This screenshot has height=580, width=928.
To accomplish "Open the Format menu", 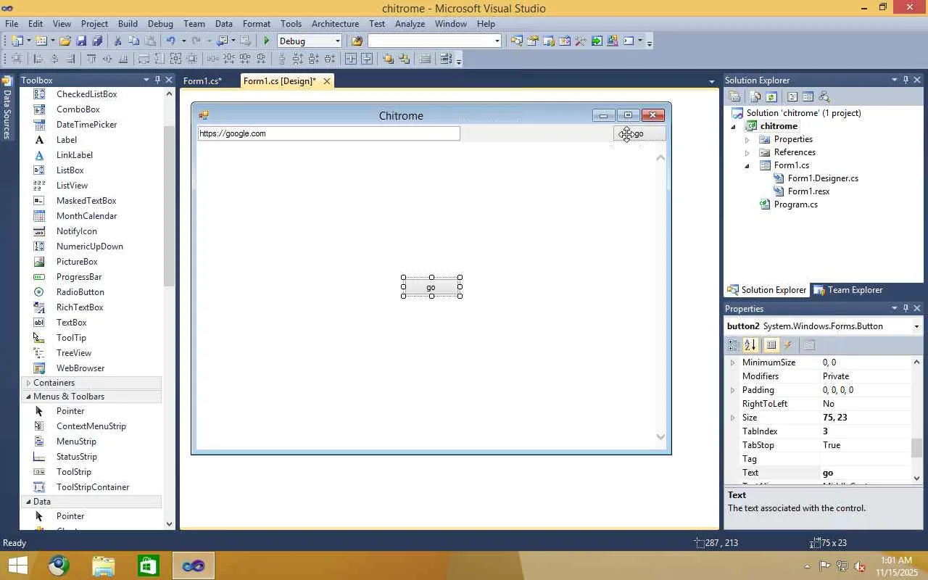I will coord(257,24).
